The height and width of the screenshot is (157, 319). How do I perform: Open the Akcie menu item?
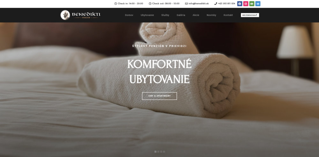point(196,15)
